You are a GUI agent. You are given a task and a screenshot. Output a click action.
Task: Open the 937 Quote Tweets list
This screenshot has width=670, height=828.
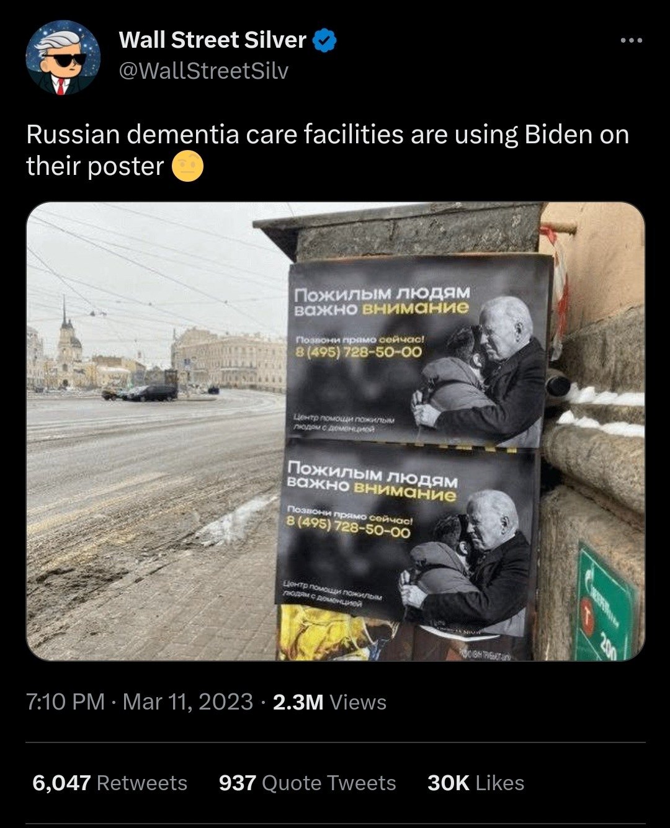pyautogui.click(x=307, y=783)
